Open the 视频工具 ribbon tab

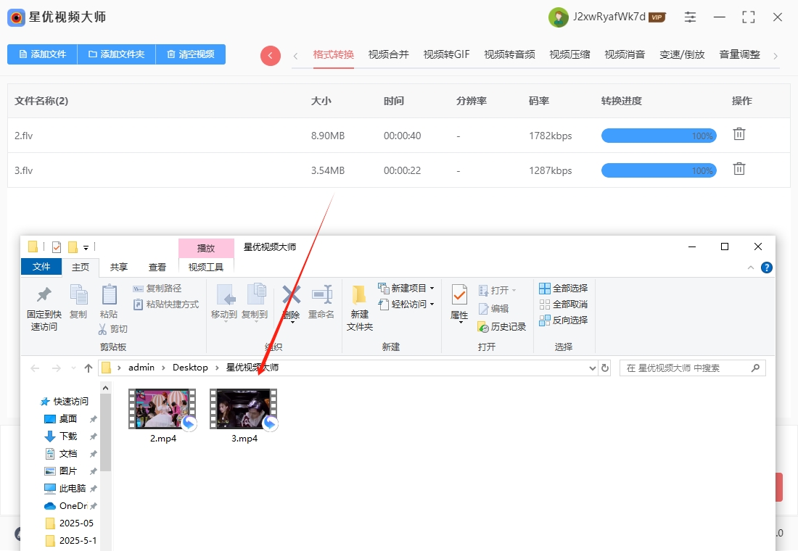(x=206, y=267)
